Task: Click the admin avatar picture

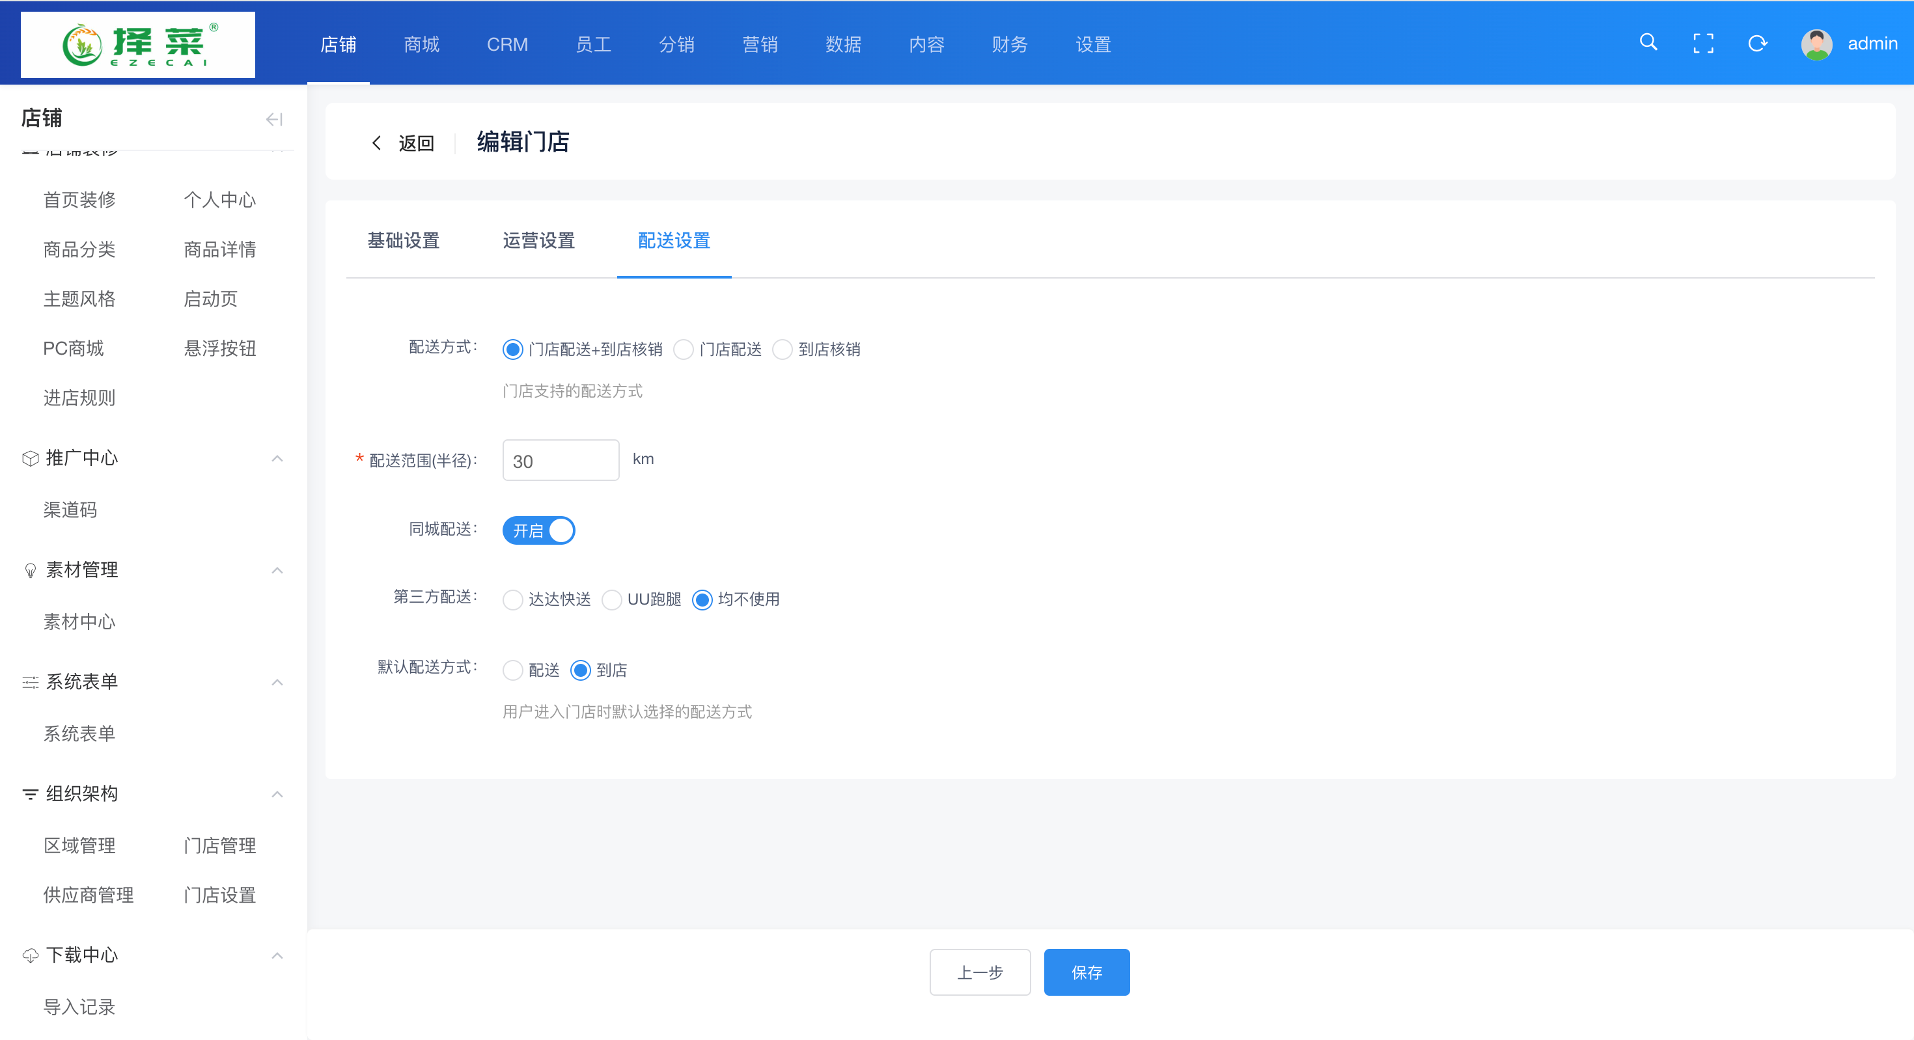Action: pos(1816,44)
